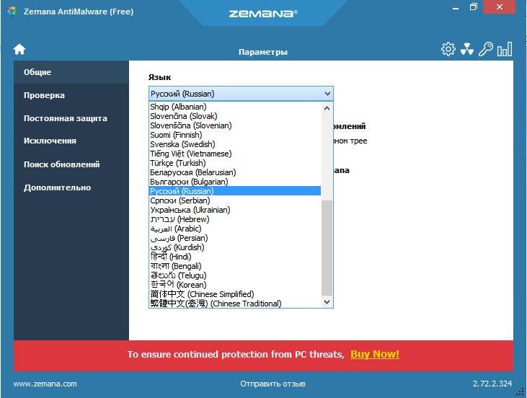Open the Постоянная защита tab
527x398 pixels.
pyautogui.click(x=71, y=118)
